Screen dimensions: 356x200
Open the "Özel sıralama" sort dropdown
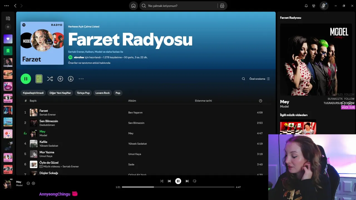click(259, 79)
